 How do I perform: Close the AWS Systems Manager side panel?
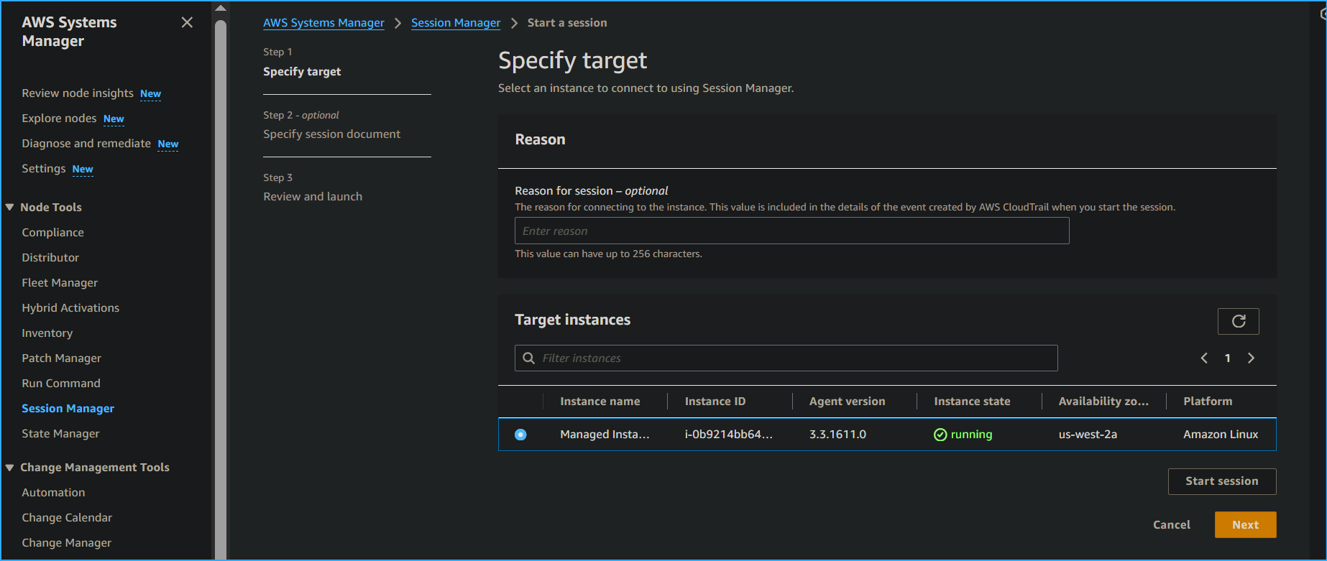click(187, 22)
